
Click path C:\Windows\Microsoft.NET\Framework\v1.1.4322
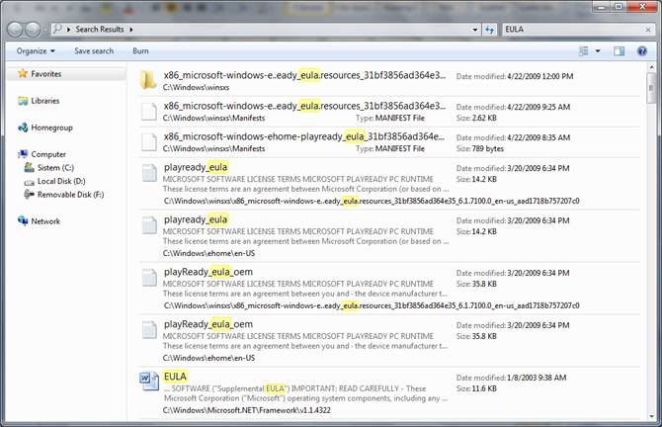click(247, 410)
